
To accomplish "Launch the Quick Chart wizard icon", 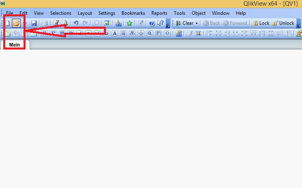I will [118, 23].
